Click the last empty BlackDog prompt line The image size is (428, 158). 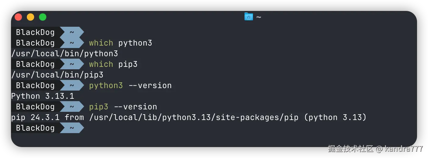[35, 128]
